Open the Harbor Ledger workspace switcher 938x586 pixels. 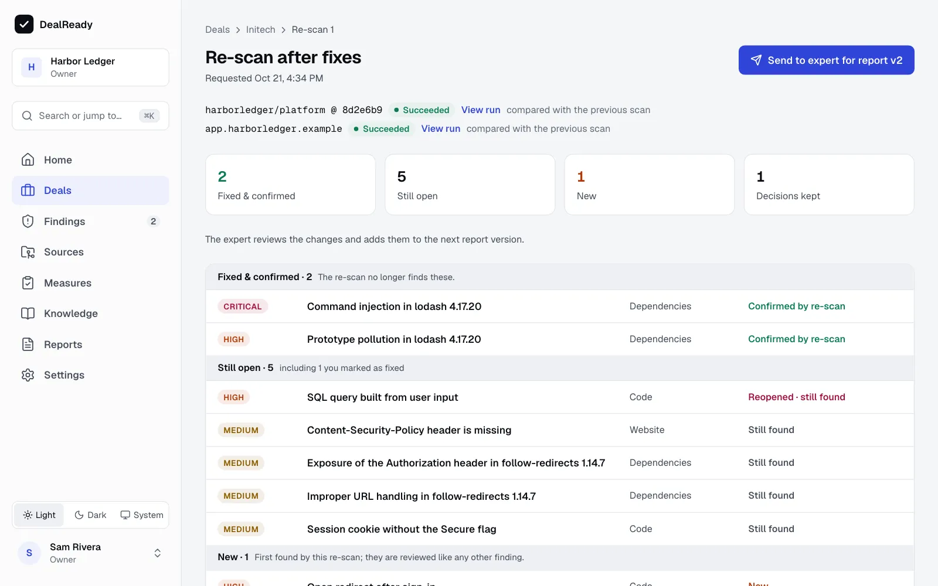click(x=90, y=67)
